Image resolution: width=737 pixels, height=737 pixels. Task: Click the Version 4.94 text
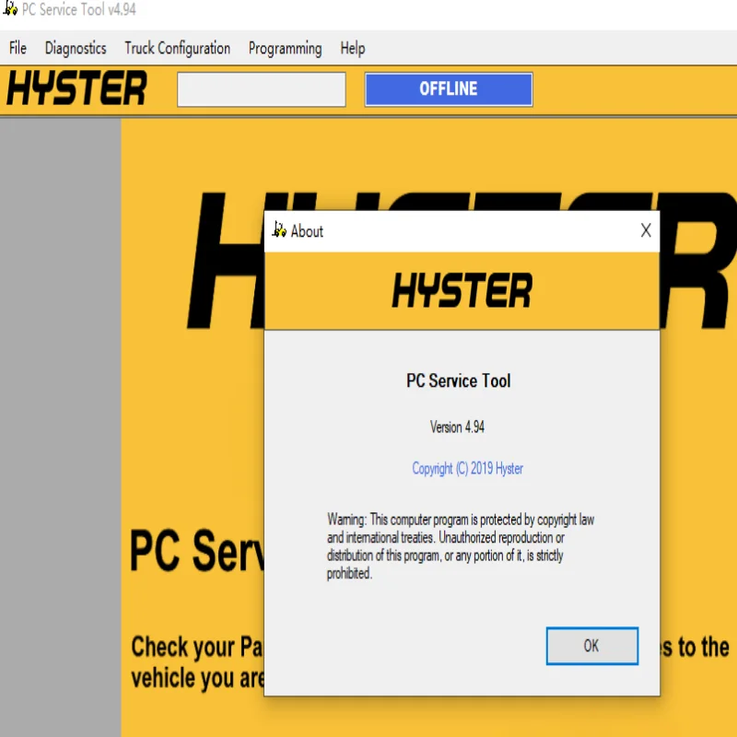coord(457,427)
